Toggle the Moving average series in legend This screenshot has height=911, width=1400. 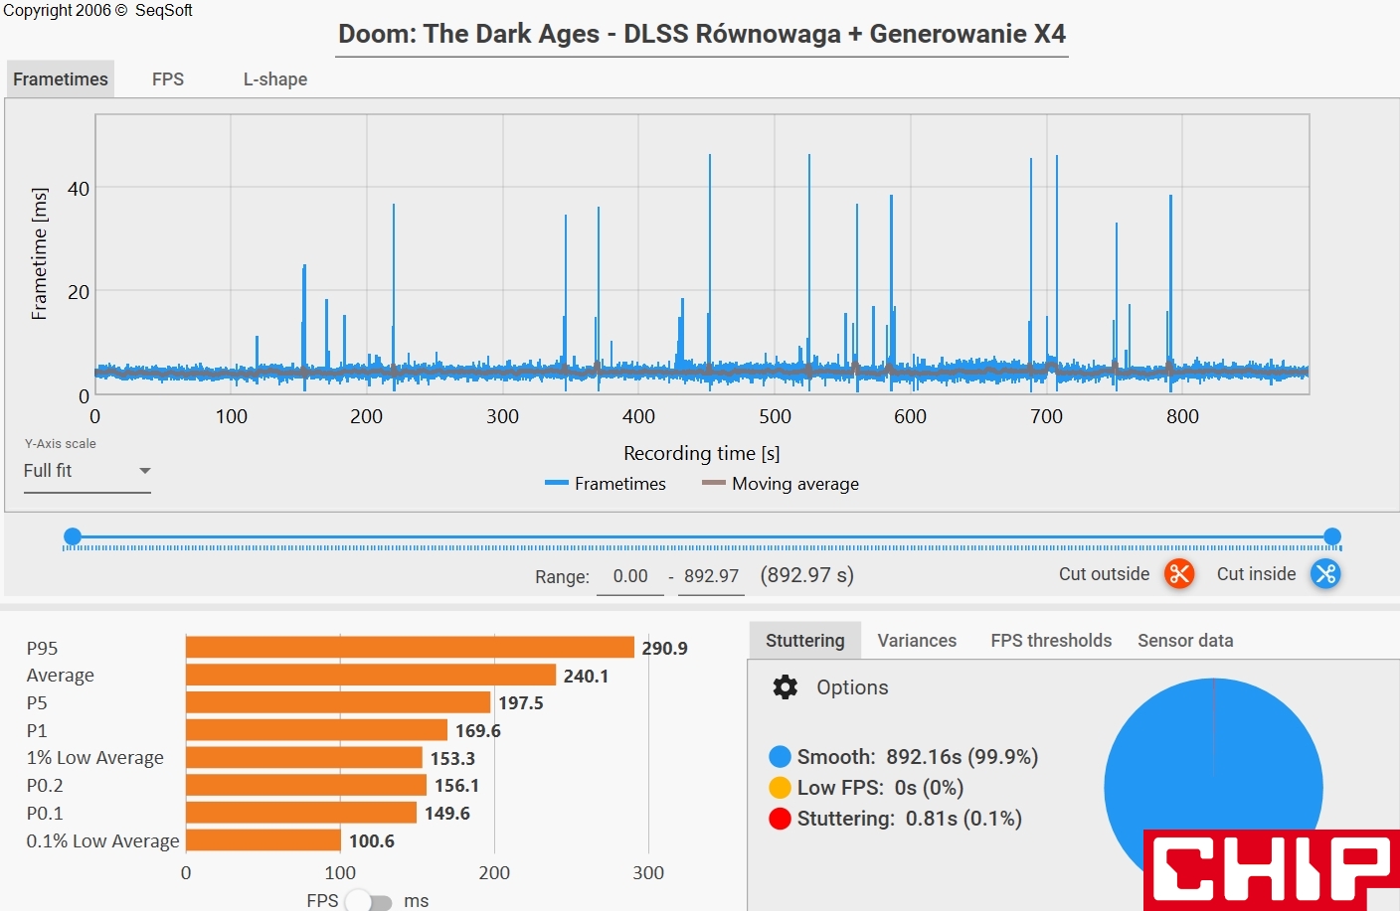(x=781, y=484)
